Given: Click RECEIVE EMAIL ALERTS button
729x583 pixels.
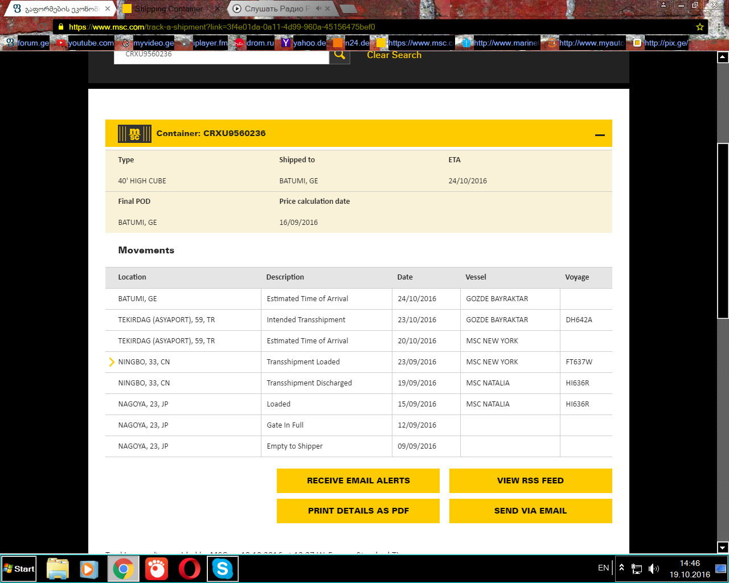Looking at the screenshot, I should tap(358, 481).
